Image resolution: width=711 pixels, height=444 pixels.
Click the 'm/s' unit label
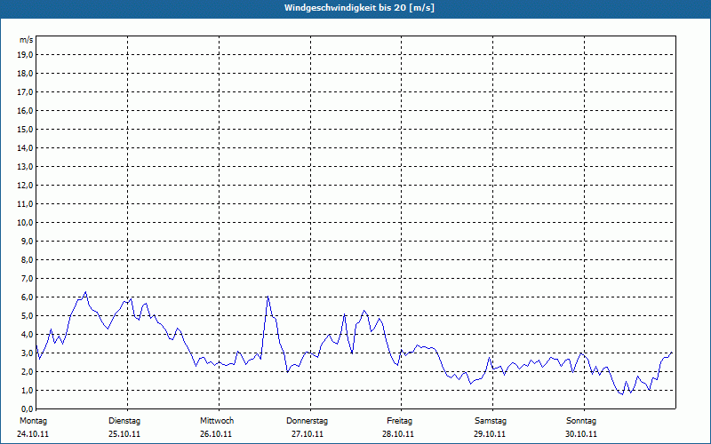click(26, 40)
